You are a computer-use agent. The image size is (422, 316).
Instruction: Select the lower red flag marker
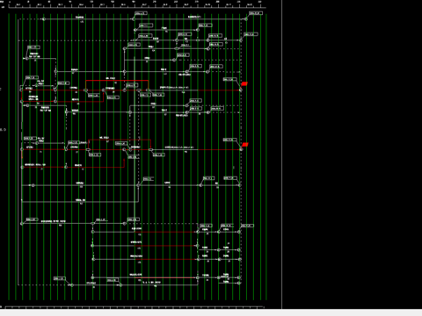245,145
